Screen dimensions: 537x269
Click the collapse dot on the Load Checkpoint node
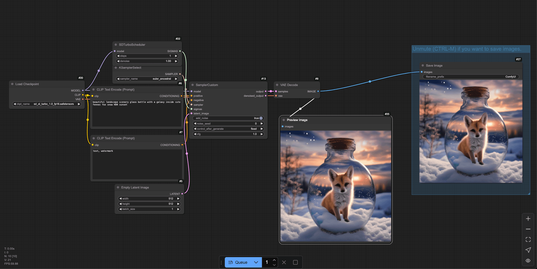point(12,84)
